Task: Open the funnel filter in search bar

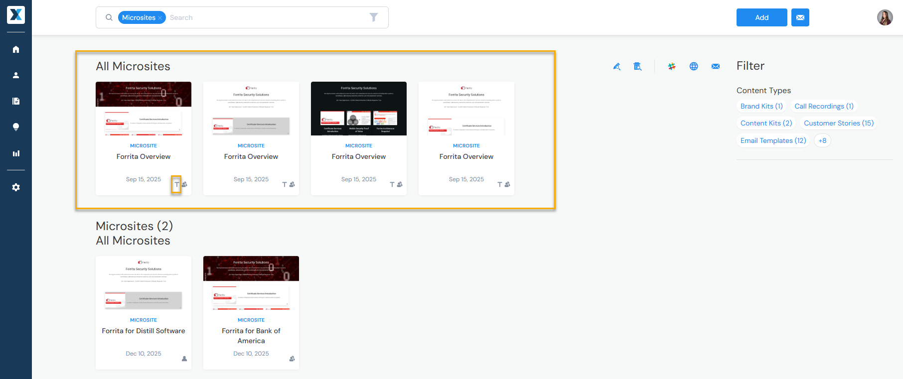Action: (x=374, y=17)
